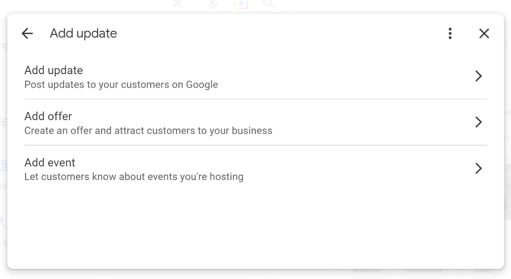Click the faded Google Lens camera icon
The height and width of the screenshot is (279, 511).
click(241, 4)
